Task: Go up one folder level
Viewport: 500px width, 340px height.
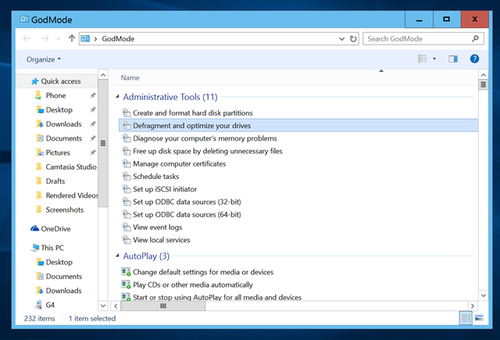Action: 72,38
